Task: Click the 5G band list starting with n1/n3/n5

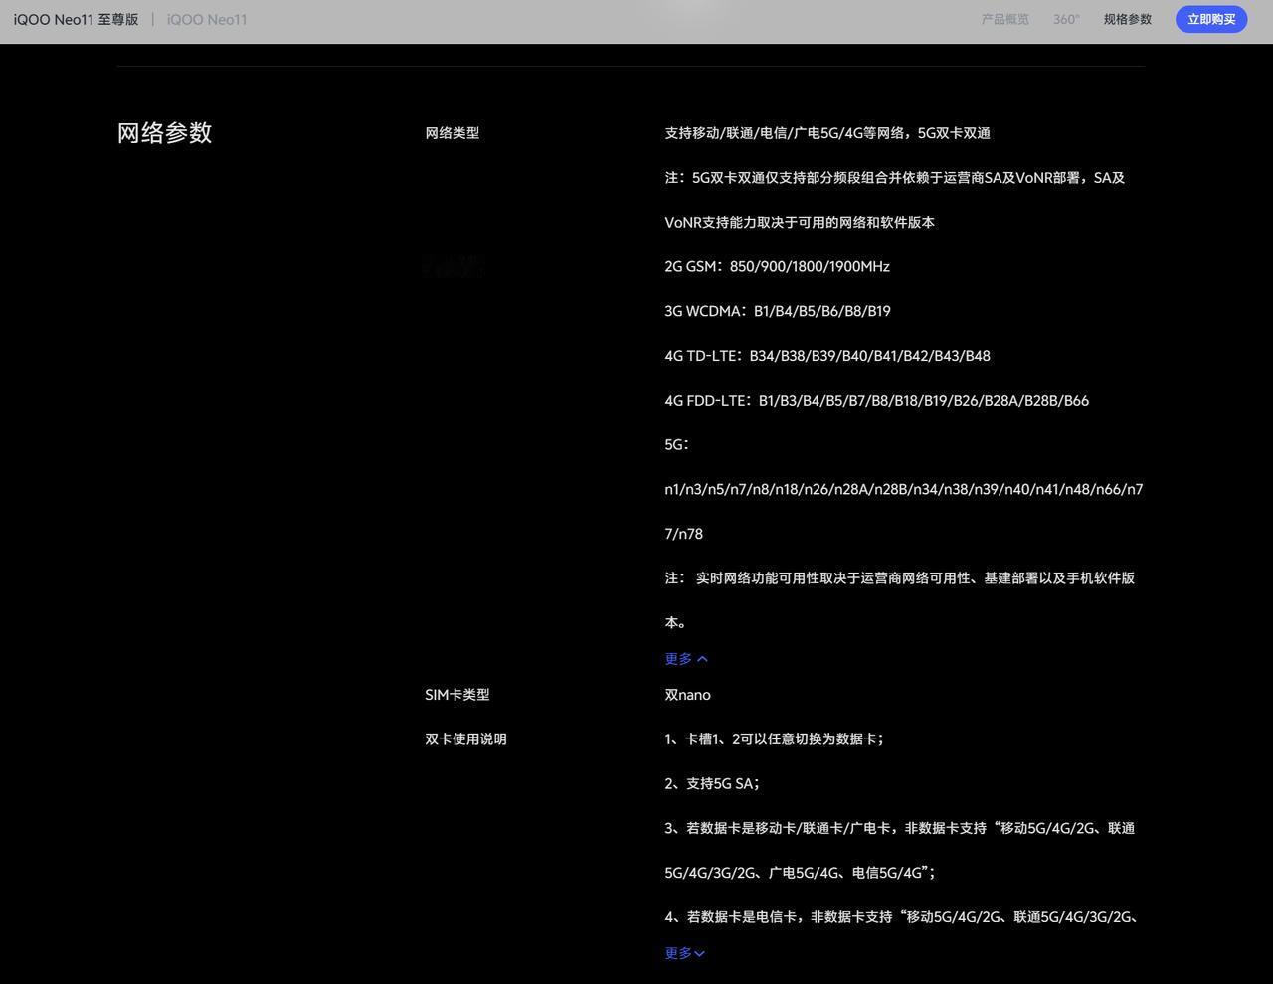Action: (903, 489)
